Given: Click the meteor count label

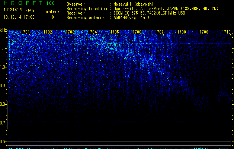Looking at the screenshot, I should [x=53, y=12].
